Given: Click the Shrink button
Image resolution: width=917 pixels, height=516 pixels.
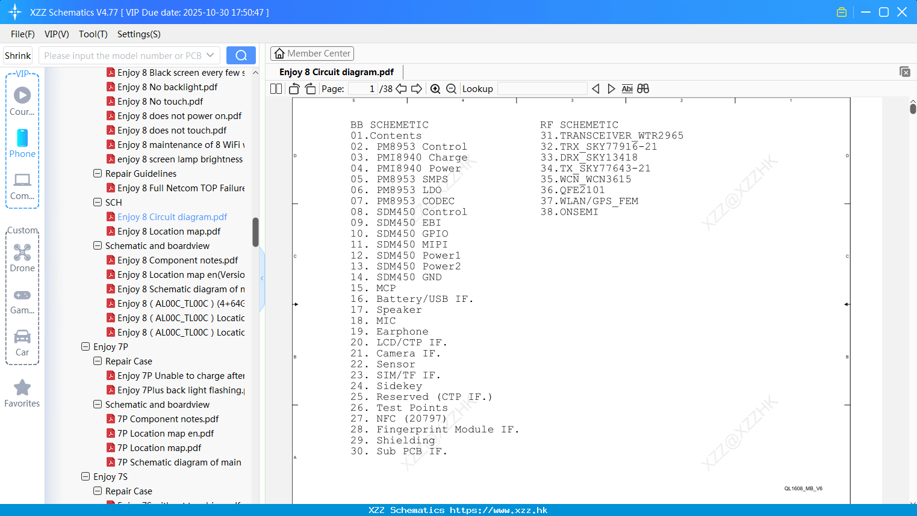Looking at the screenshot, I should coord(18,55).
